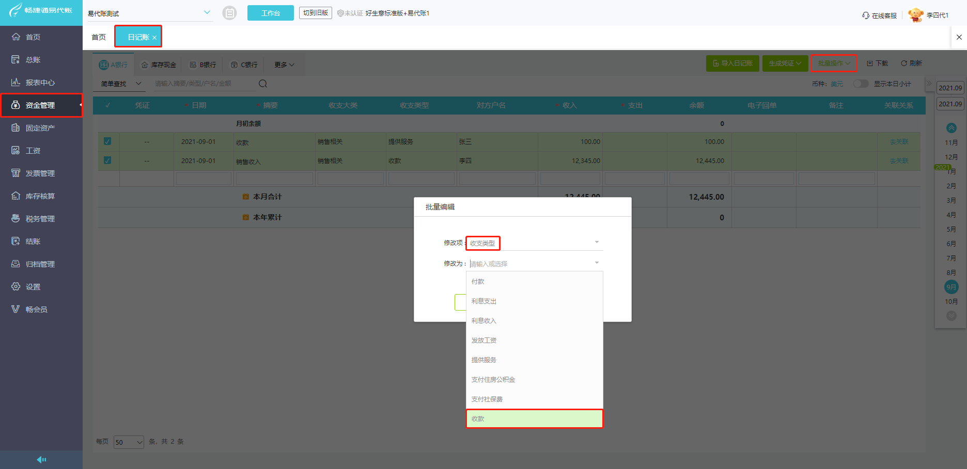The width and height of the screenshot is (967, 469).
Task: Click the 下载 download button
Action: point(877,63)
